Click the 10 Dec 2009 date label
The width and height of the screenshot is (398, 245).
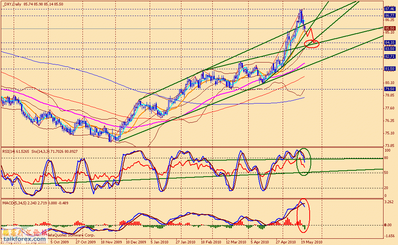click(136, 242)
